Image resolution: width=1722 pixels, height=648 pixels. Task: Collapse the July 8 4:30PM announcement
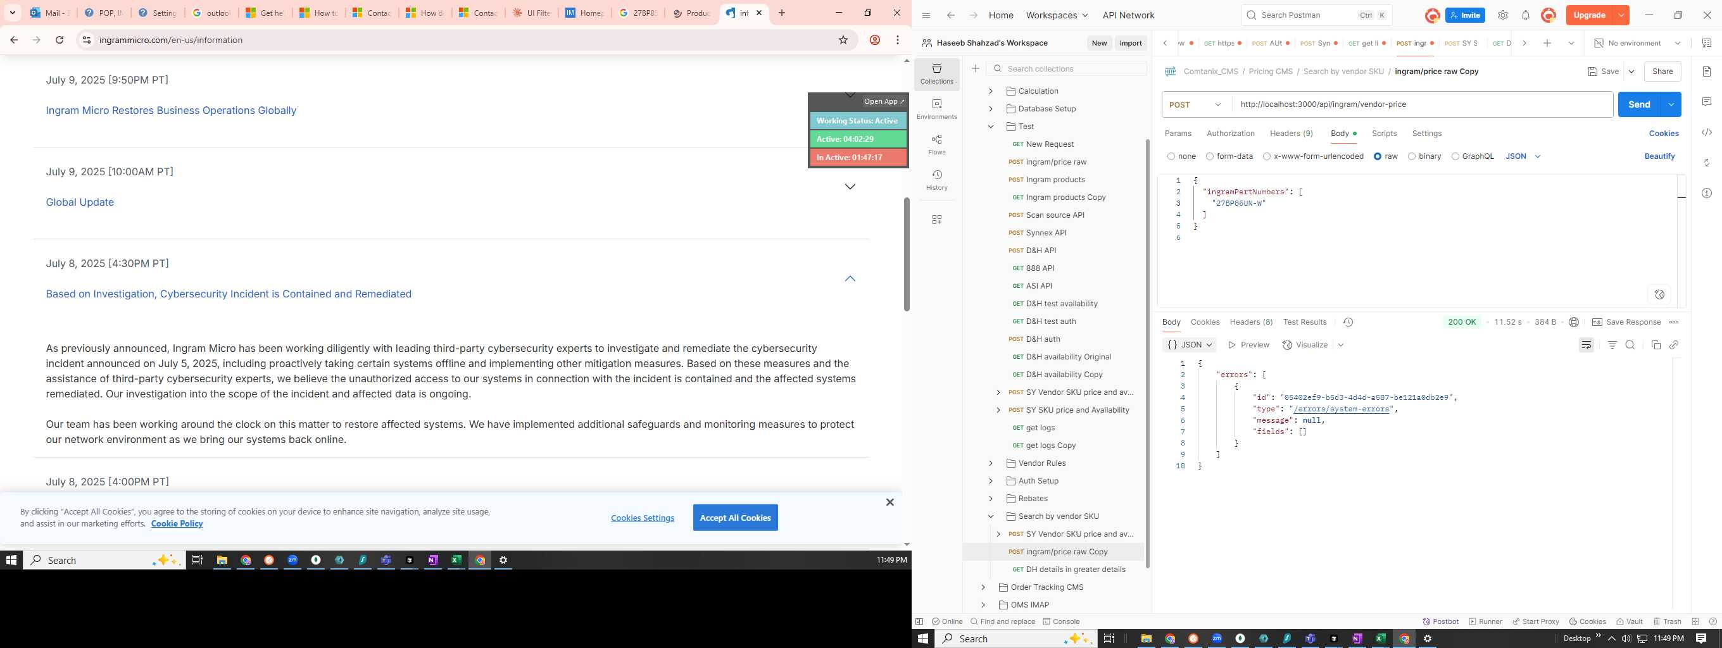tap(850, 278)
